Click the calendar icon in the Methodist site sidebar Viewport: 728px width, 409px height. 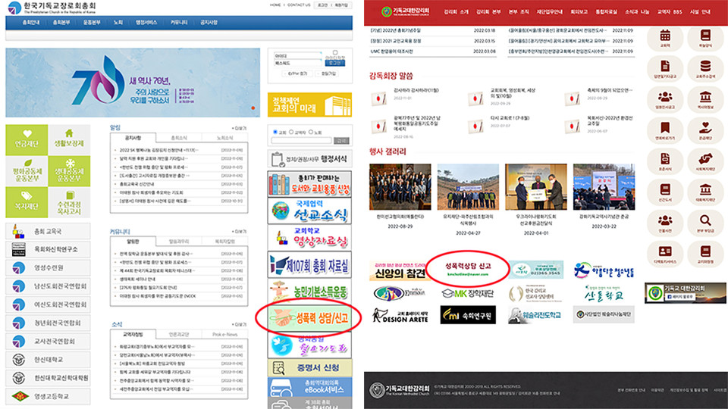(x=665, y=37)
